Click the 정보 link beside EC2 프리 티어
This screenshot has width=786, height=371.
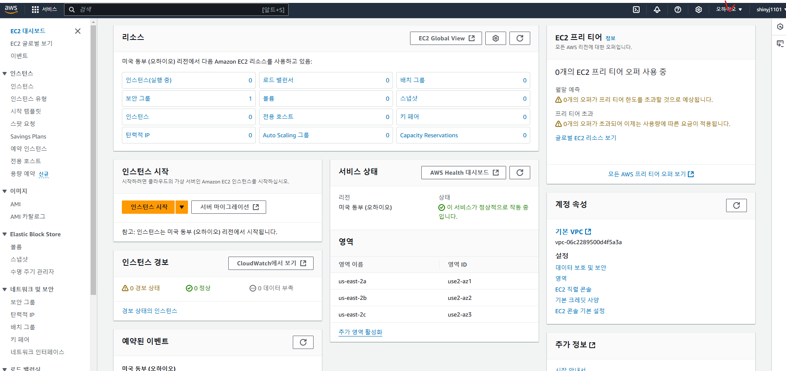(x=610, y=38)
